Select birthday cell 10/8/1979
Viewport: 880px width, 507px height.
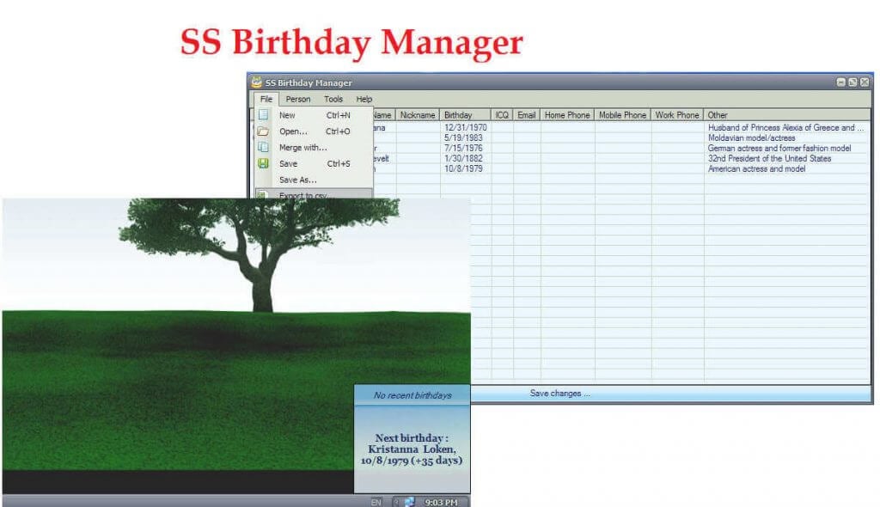[465, 168]
